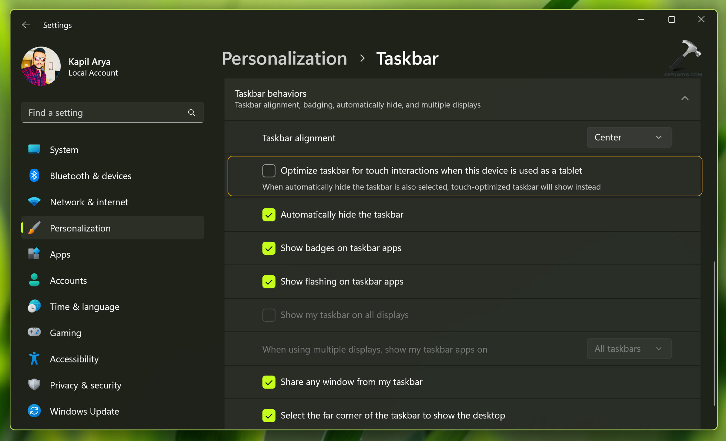The width and height of the screenshot is (726, 441).
Task: Click the Windows Update sync icon
Action: (34, 411)
